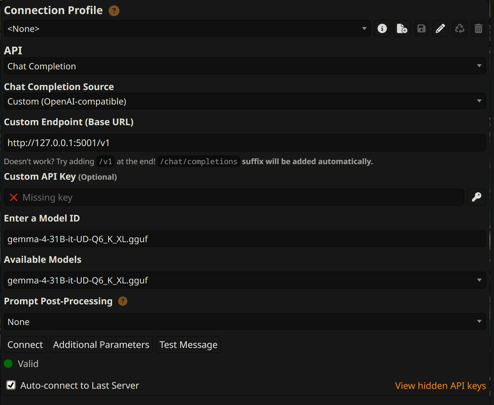Viewport: 494px width, 405px height.
Task: Open the Connection Profile dropdown
Action: pyautogui.click(x=187, y=29)
